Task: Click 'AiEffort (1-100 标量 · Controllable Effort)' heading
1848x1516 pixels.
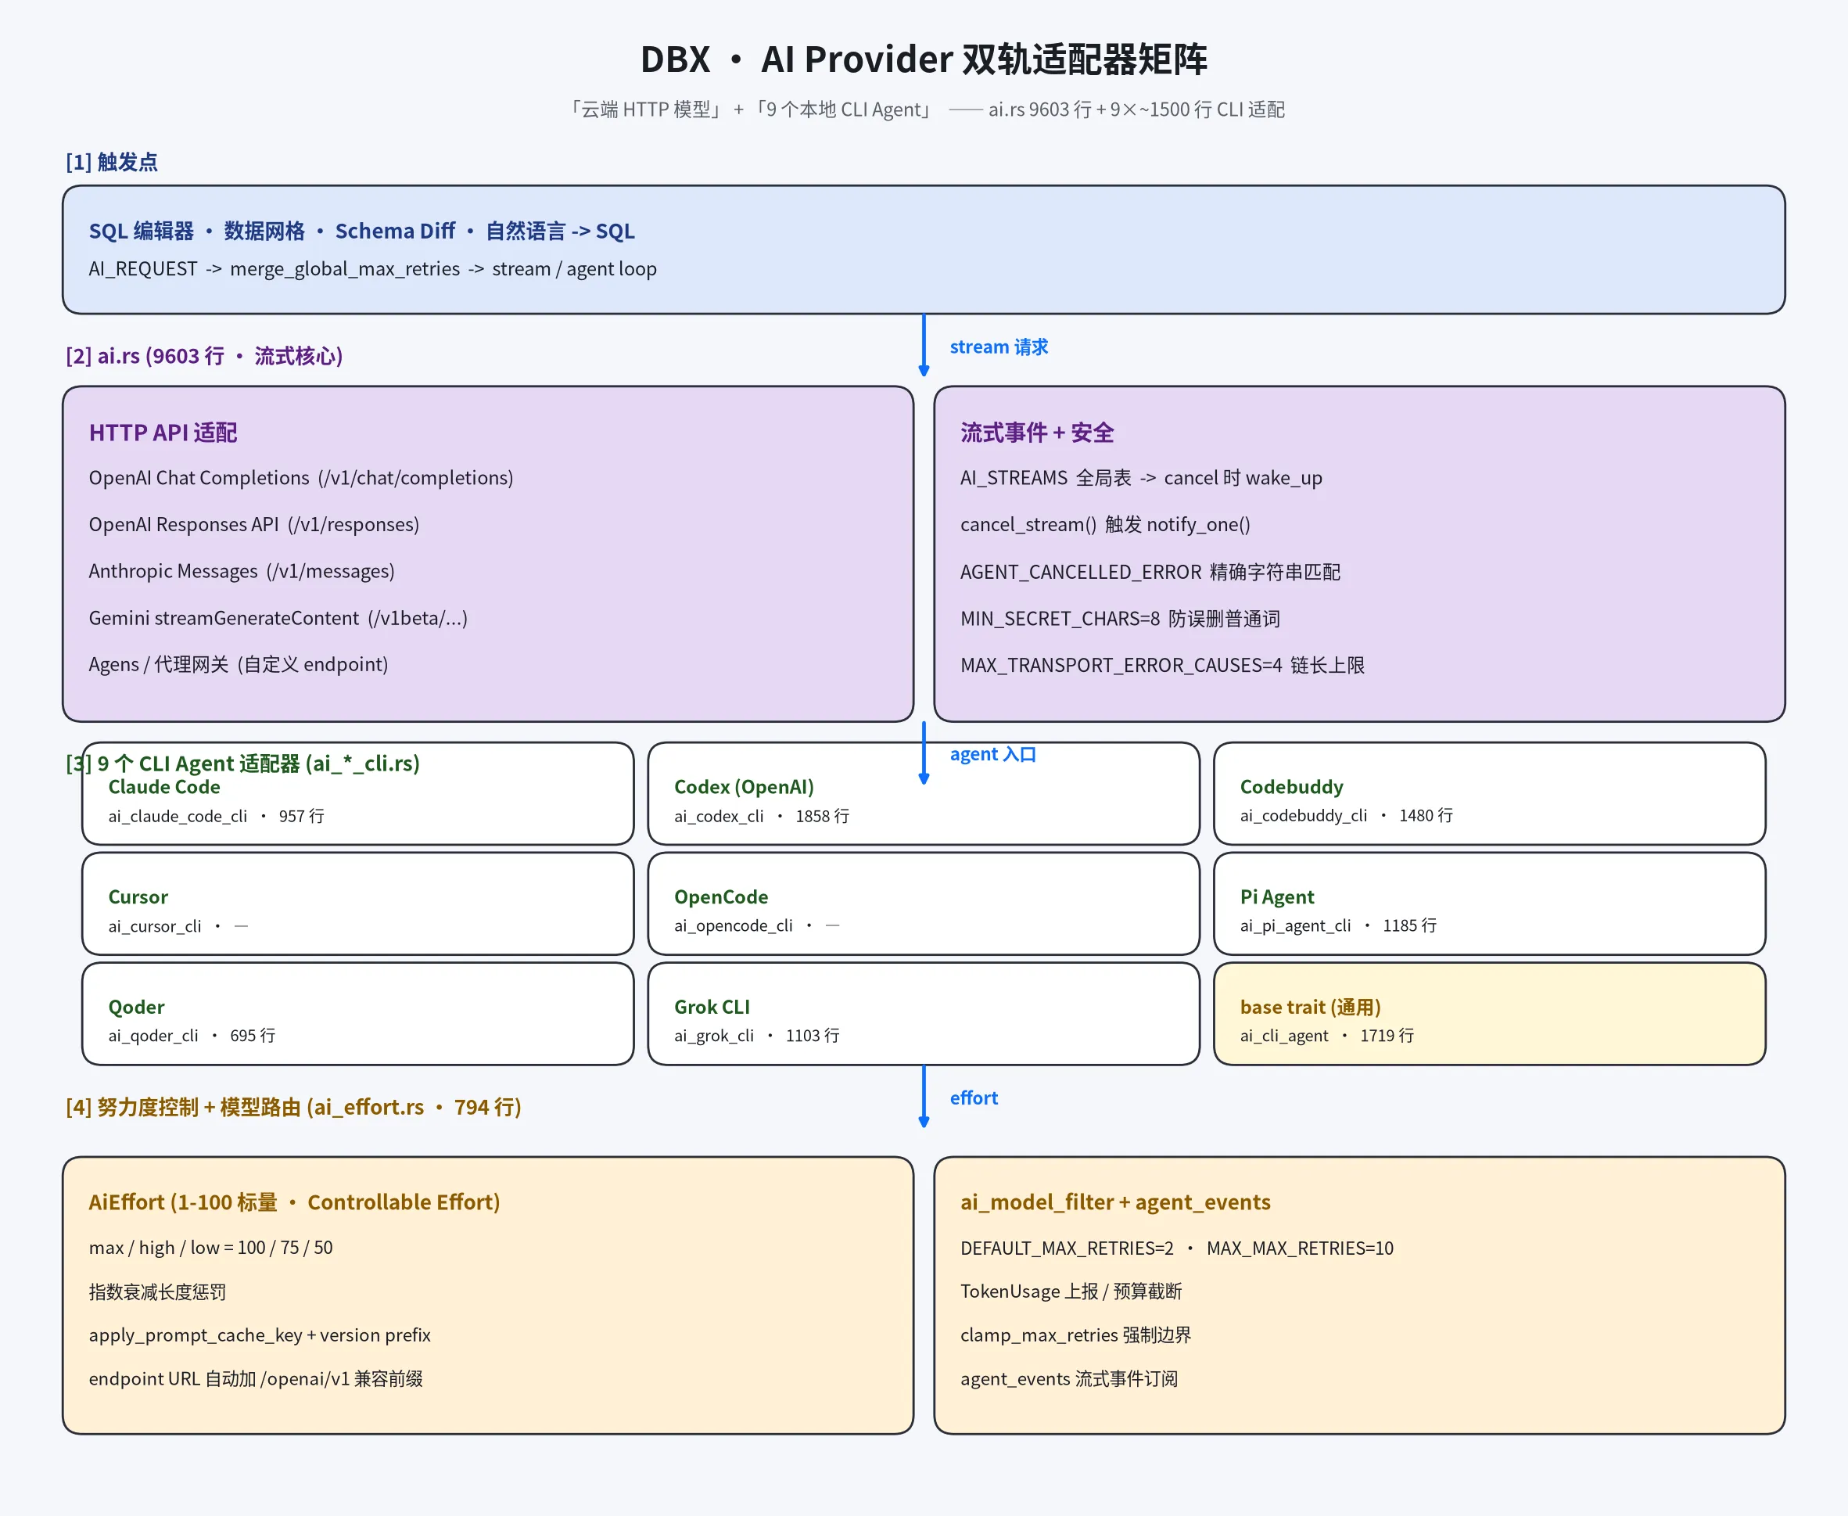Action: point(294,1202)
